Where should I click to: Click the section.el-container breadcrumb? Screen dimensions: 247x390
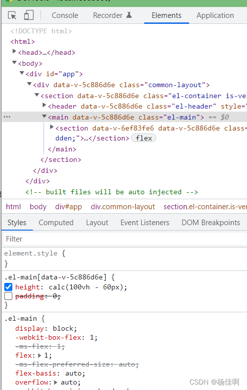205,207
